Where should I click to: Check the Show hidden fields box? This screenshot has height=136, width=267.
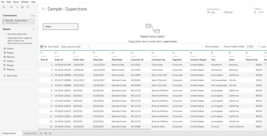[x=222, y=46]
